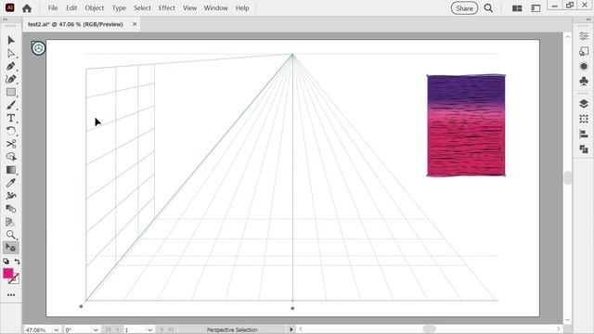The width and height of the screenshot is (594, 334).
Task: Open the rotate view angle dropdown
Action: [x=96, y=330]
